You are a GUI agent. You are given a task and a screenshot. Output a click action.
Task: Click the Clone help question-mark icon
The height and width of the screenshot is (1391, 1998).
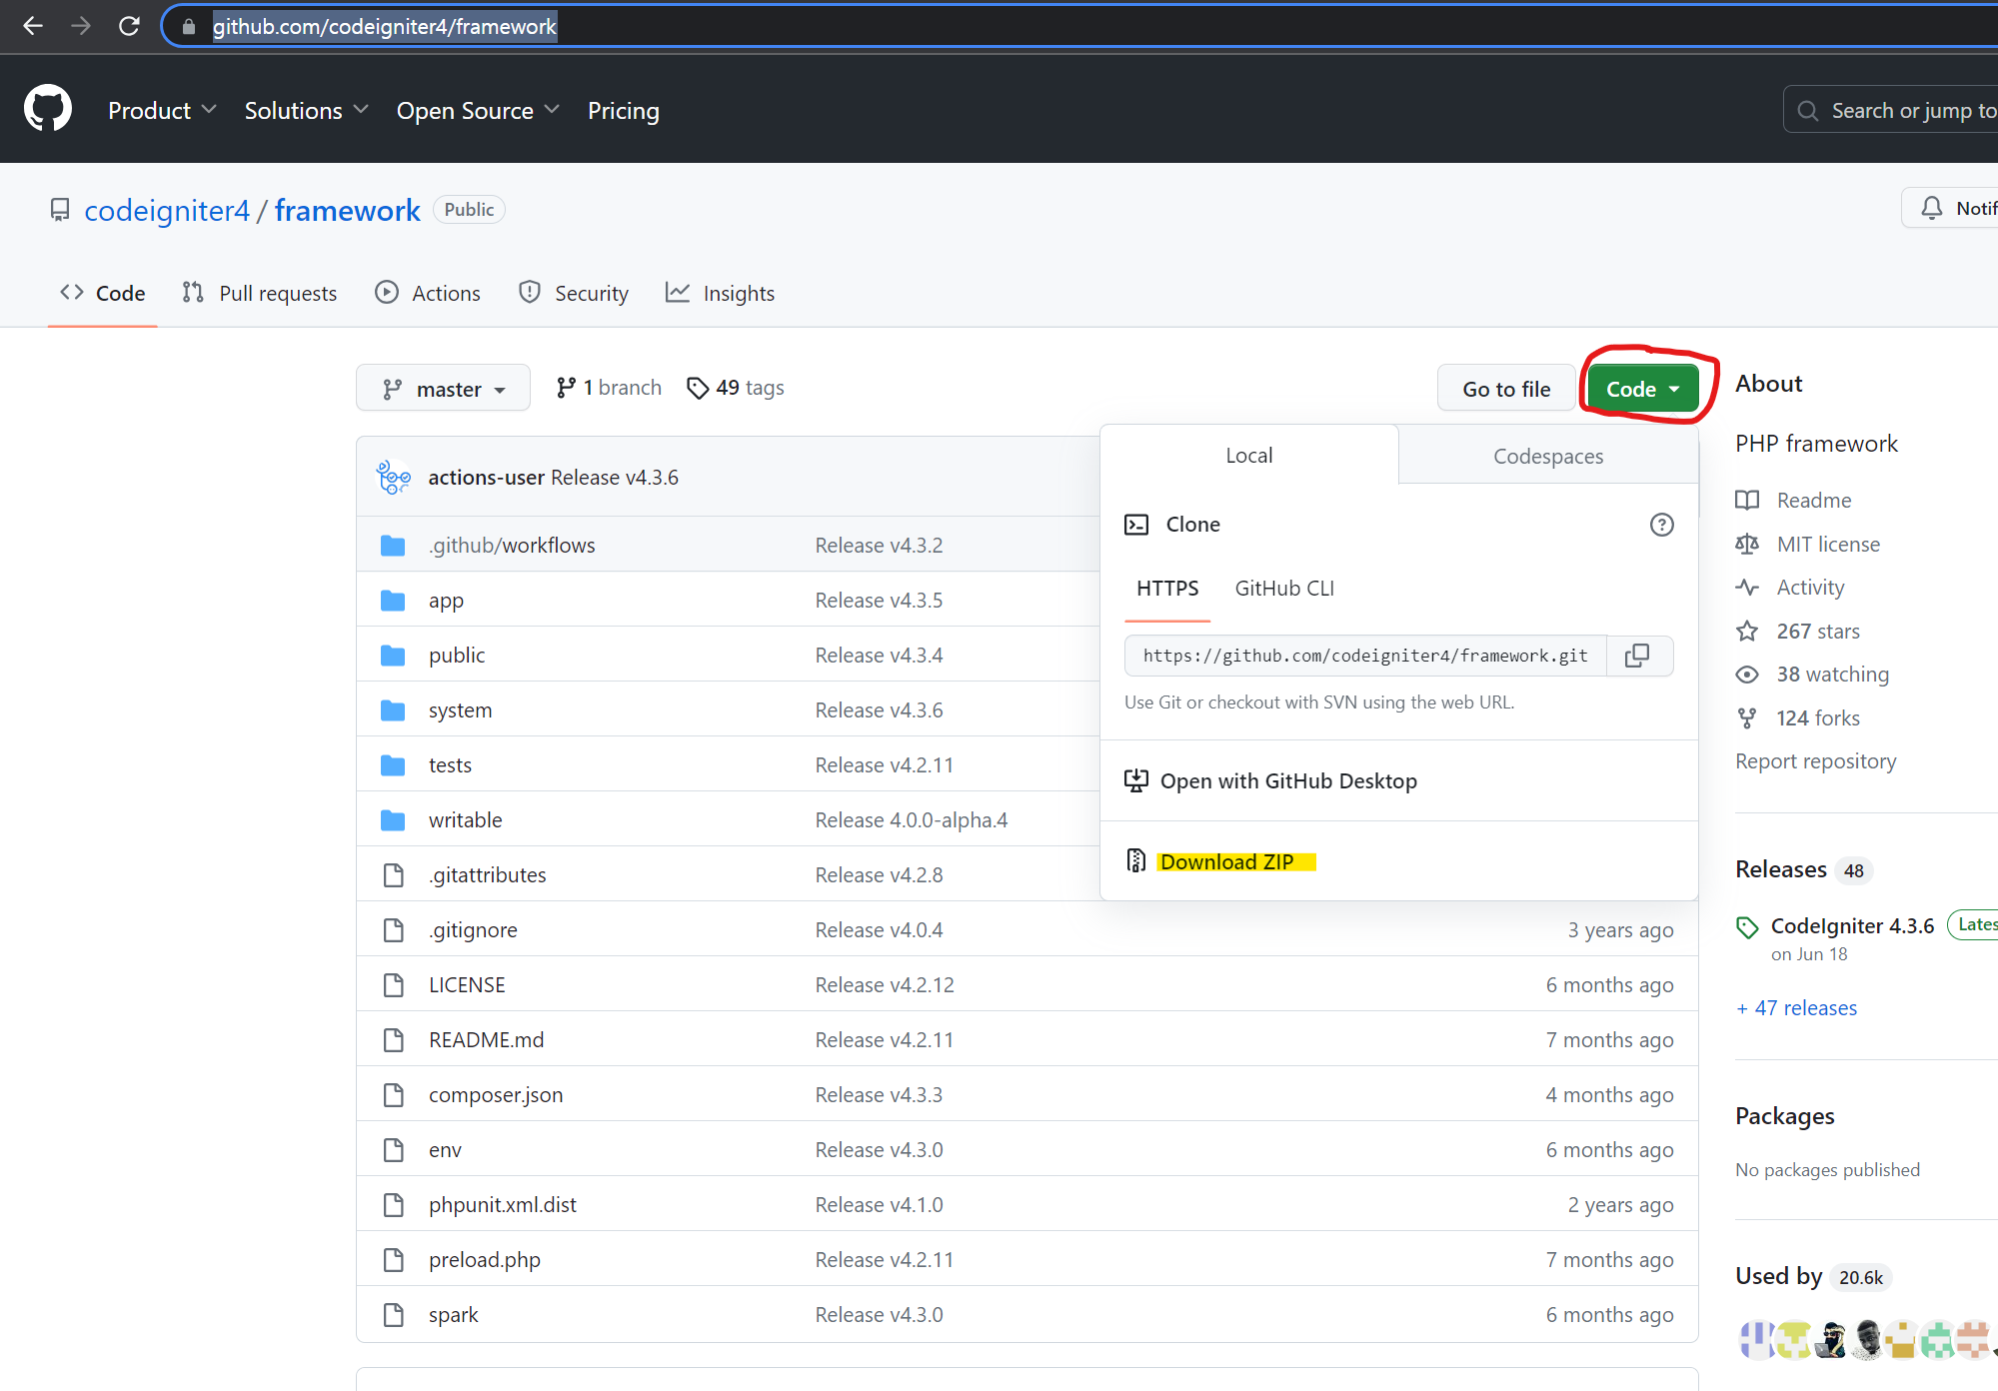click(1661, 525)
